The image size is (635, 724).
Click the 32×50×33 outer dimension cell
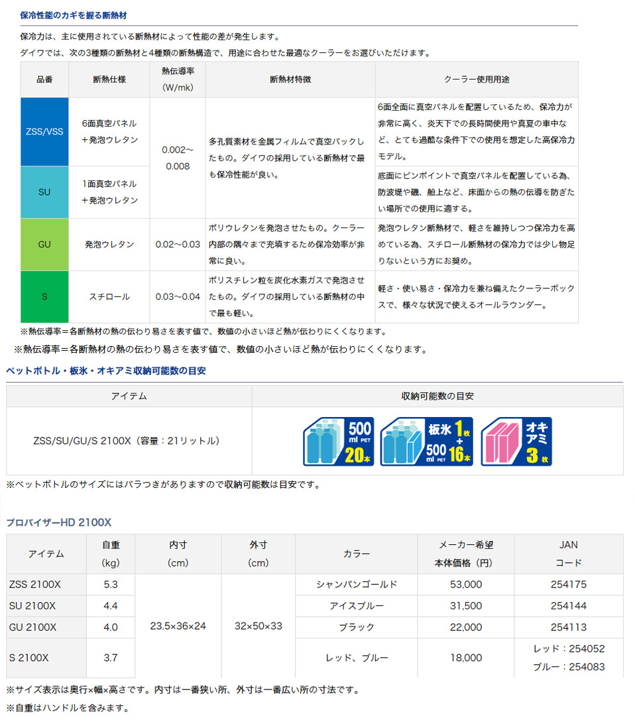259,626
